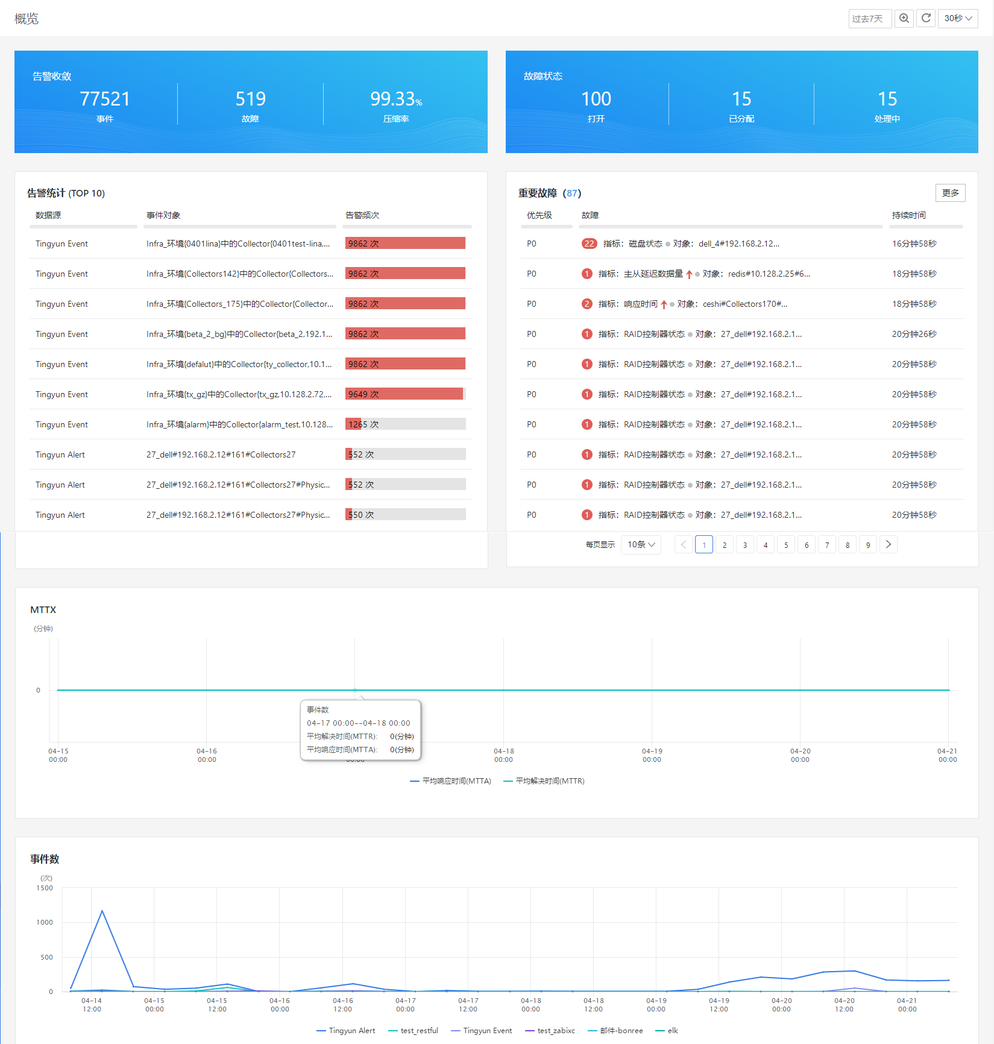The height and width of the screenshot is (1044, 994).
Task: Open fault 磁盘状态 dell_4#192.168.2.12
Action: click(691, 244)
